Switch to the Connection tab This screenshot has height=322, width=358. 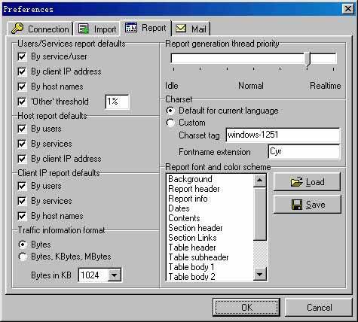tap(40, 29)
